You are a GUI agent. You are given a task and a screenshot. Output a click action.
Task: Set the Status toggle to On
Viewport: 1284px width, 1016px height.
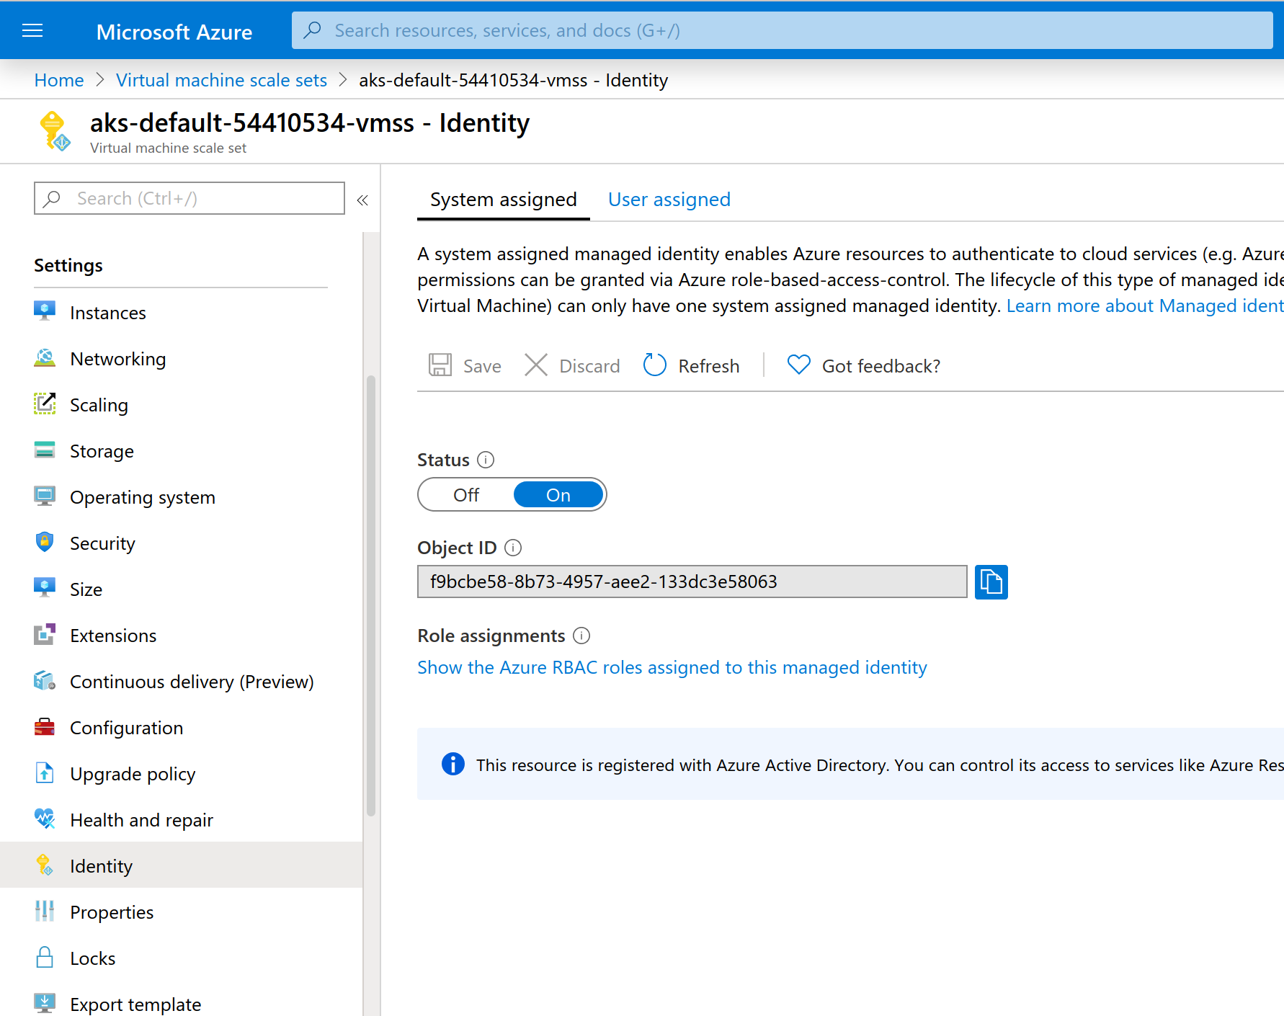(558, 495)
